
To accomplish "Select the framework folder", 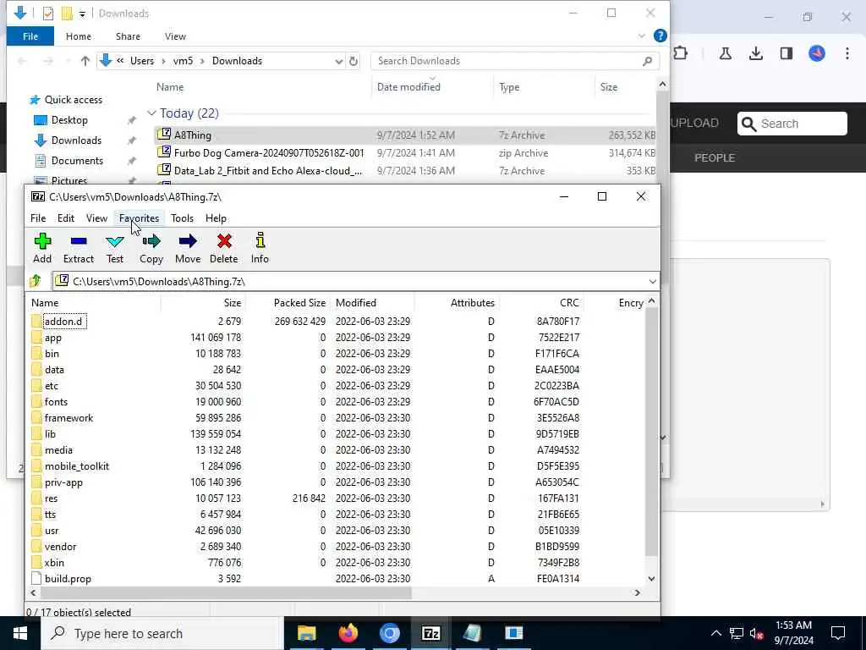I will pyautogui.click(x=69, y=418).
